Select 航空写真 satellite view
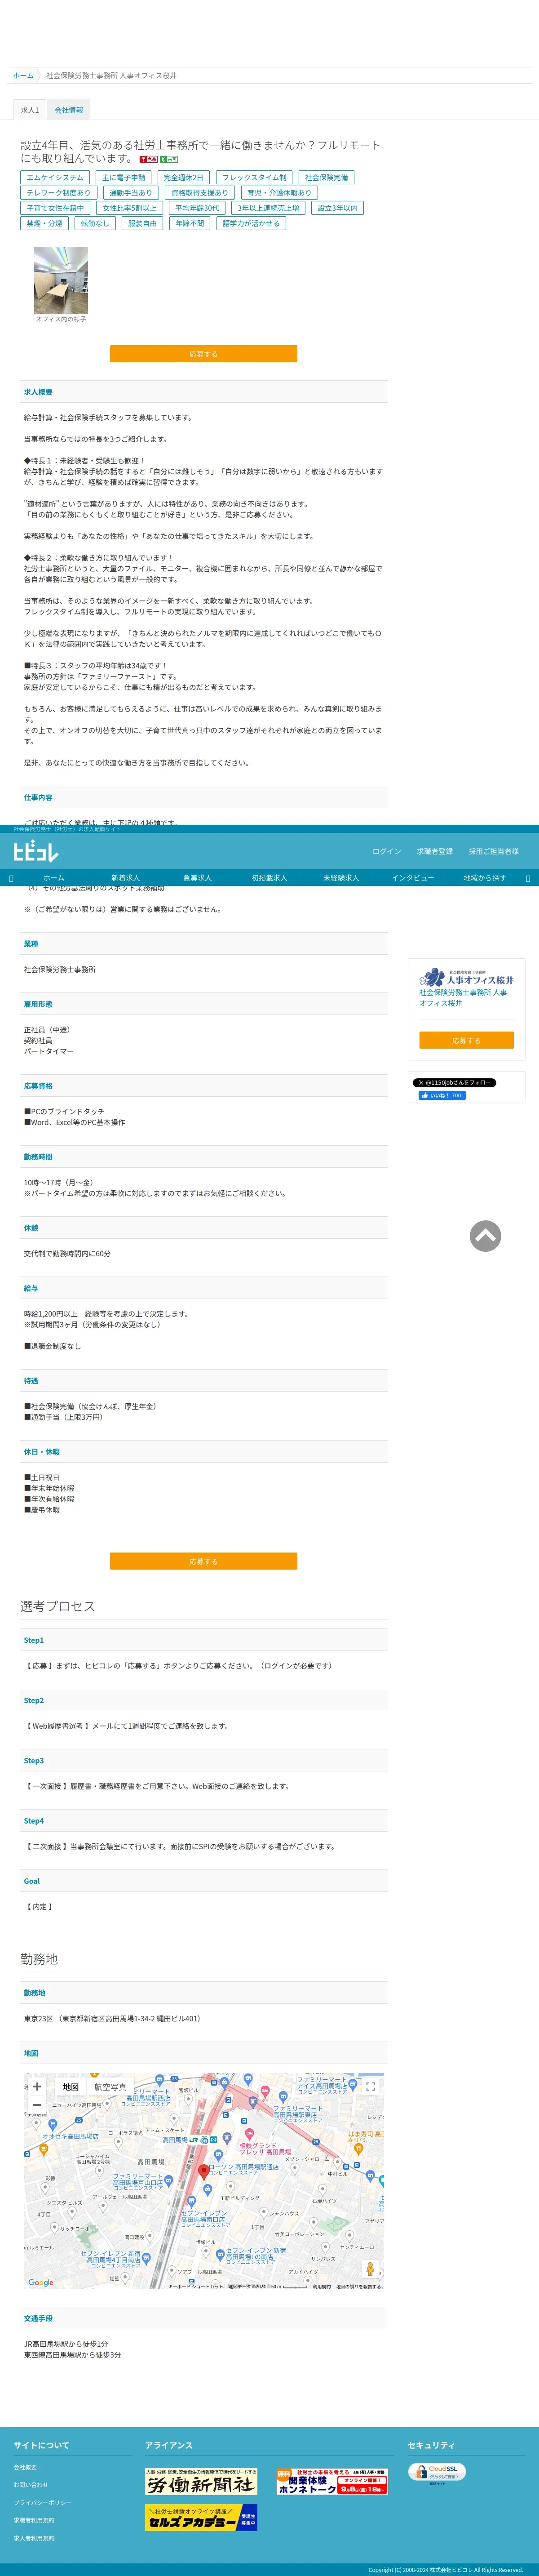 [110, 2087]
